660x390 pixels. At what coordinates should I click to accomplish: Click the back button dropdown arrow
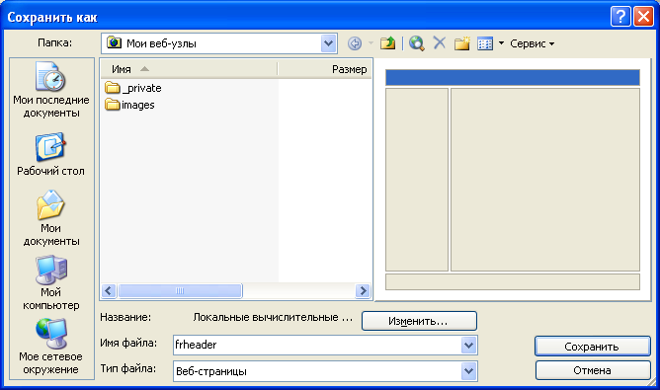(x=371, y=42)
